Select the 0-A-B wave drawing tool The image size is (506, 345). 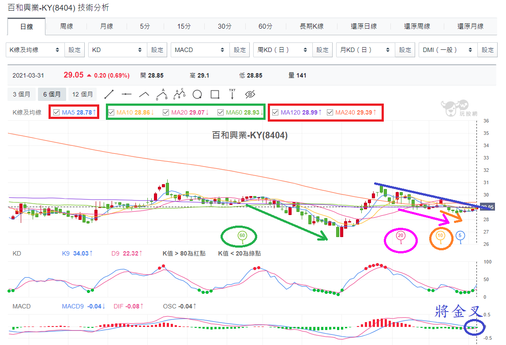[x=161, y=94]
